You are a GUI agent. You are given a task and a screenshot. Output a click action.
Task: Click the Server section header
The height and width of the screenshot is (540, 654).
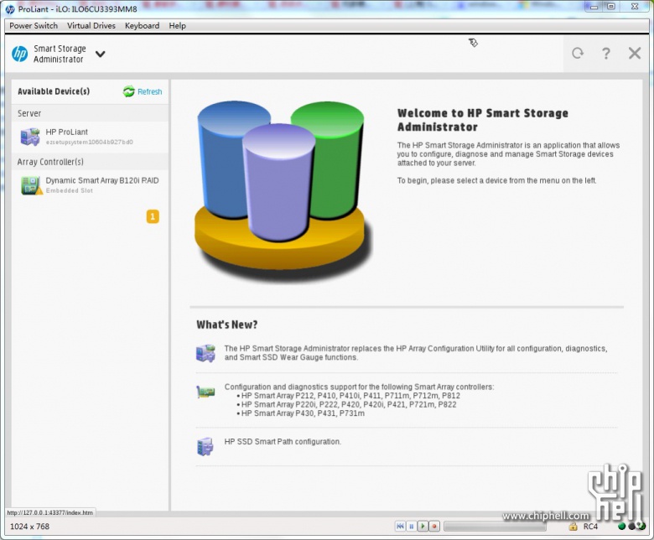click(x=29, y=113)
